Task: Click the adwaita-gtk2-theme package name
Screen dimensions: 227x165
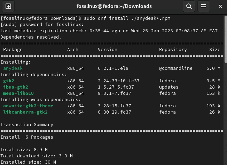Action: tap(28, 106)
